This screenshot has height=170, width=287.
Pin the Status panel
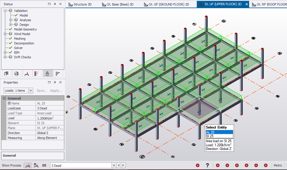[x=55, y=4]
